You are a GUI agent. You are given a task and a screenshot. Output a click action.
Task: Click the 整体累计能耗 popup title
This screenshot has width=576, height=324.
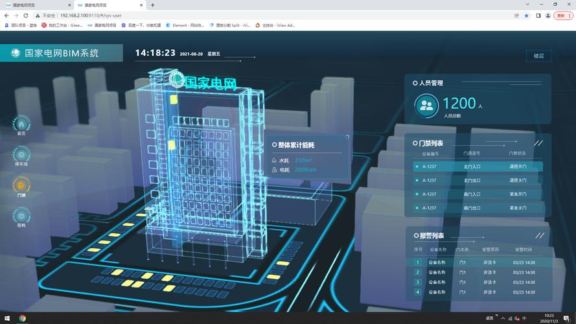pyautogui.click(x=296, y=145)
